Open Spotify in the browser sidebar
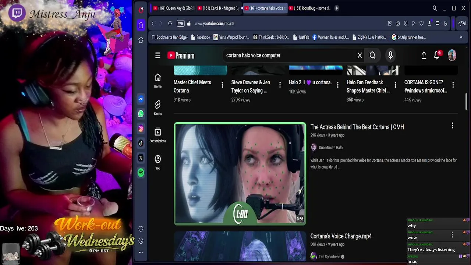Image resolution: width=471 pixels, height=265 pixels. [x=141, y=173]
